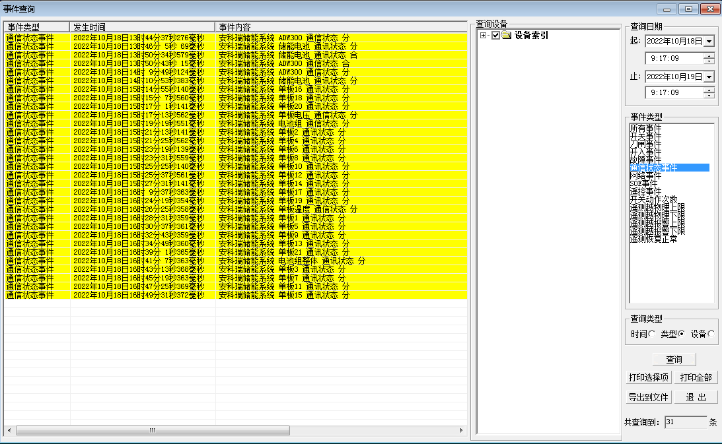Click the 打印选择项 button
This screenshot has width=722, height=444.
pos(648,377)
